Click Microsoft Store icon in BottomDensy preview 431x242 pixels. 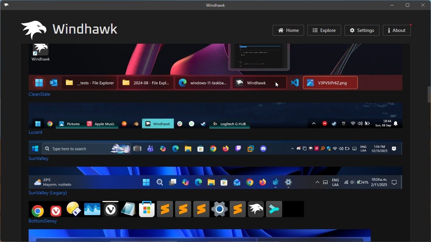[146, 209]
